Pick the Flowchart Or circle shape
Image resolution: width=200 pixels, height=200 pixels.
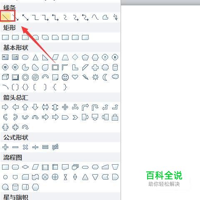[x=55, y=177]
